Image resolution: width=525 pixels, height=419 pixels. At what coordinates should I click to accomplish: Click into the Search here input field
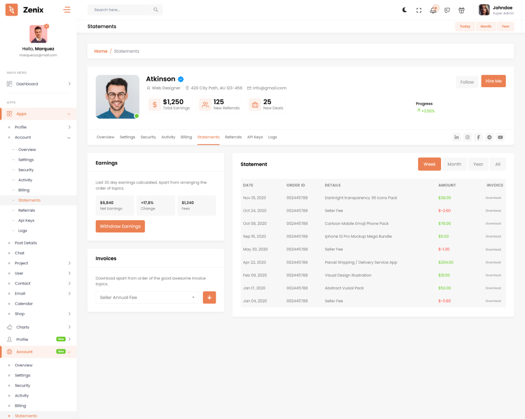tap(121, 10)
